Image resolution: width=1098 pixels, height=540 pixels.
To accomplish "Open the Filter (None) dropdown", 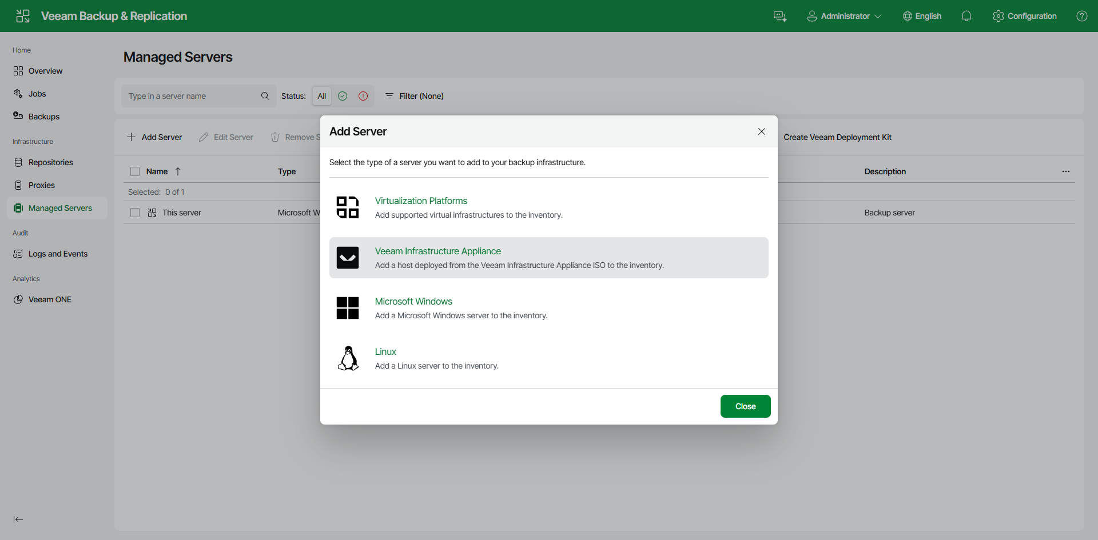I will tap(415, 96).
